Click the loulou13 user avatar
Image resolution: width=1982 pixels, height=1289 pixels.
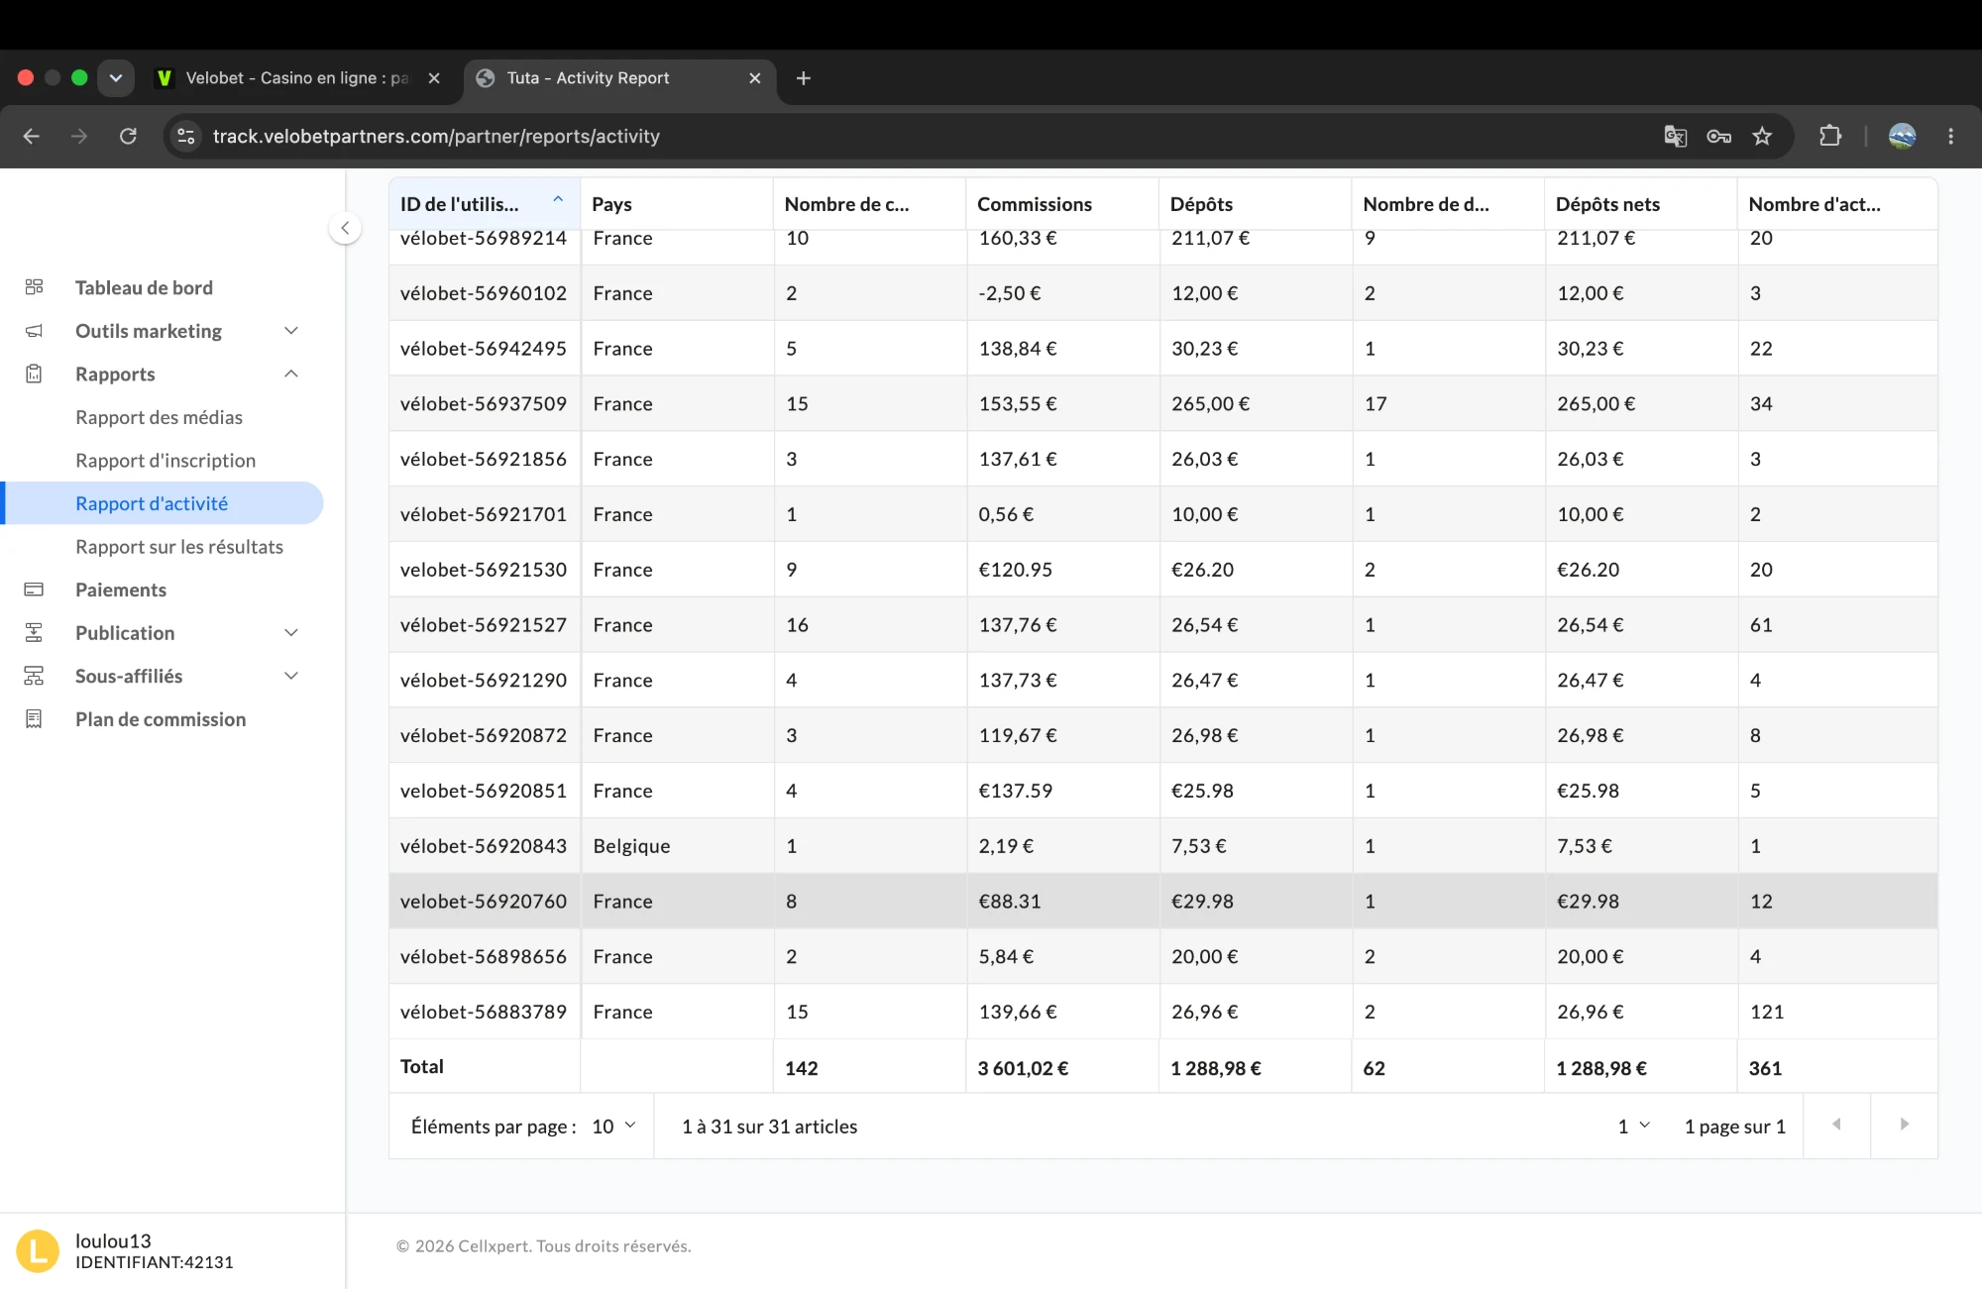(38, 1250)
